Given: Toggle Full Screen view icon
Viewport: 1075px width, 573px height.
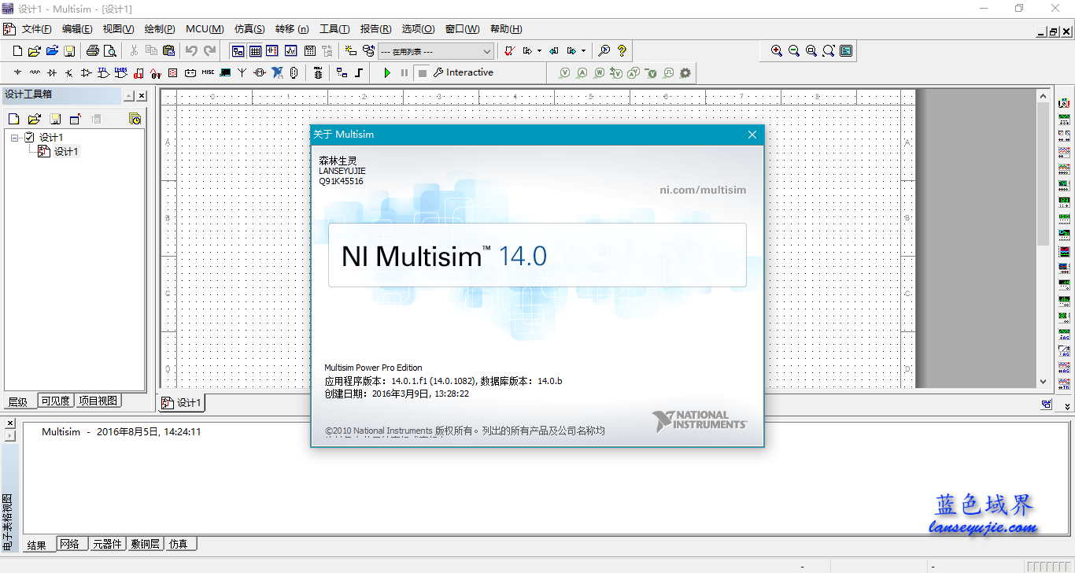Looking at the screenshot, I should (x=846, y=51).
